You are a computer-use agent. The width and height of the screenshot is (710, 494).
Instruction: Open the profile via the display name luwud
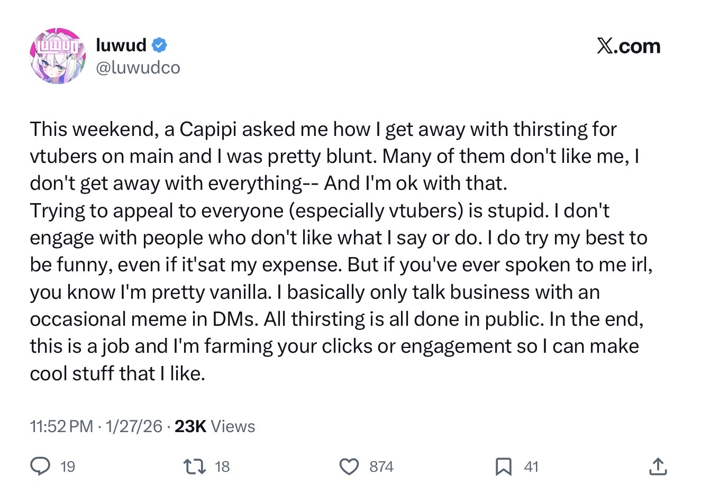tap(121, 45)
